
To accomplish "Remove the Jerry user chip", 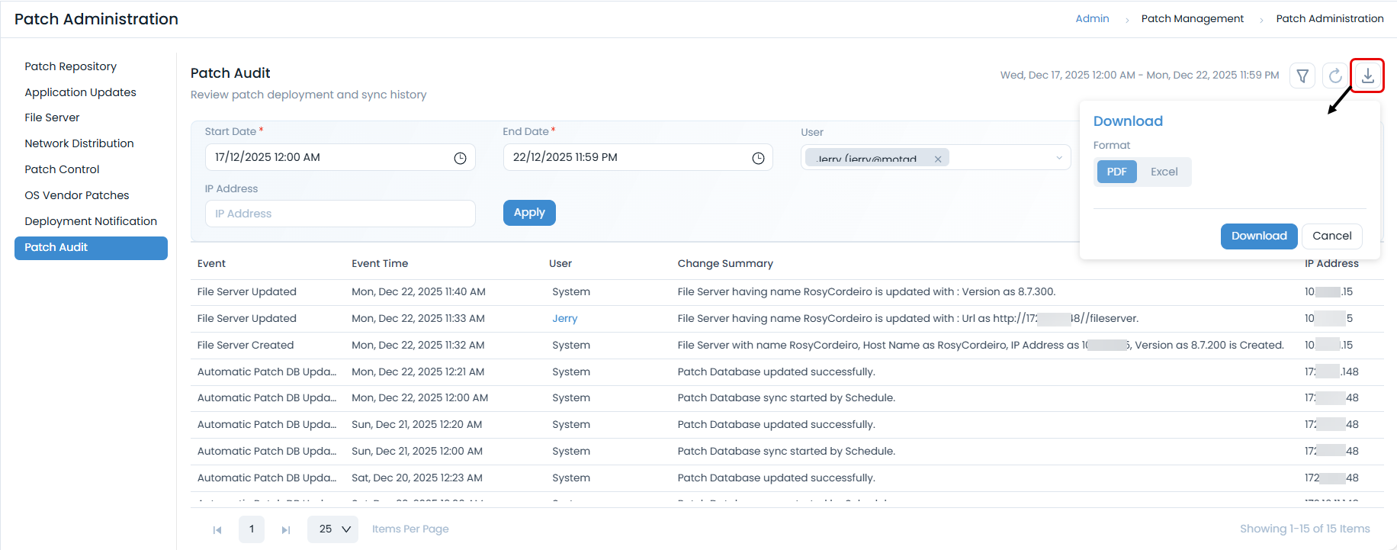I will click(938, 159).
